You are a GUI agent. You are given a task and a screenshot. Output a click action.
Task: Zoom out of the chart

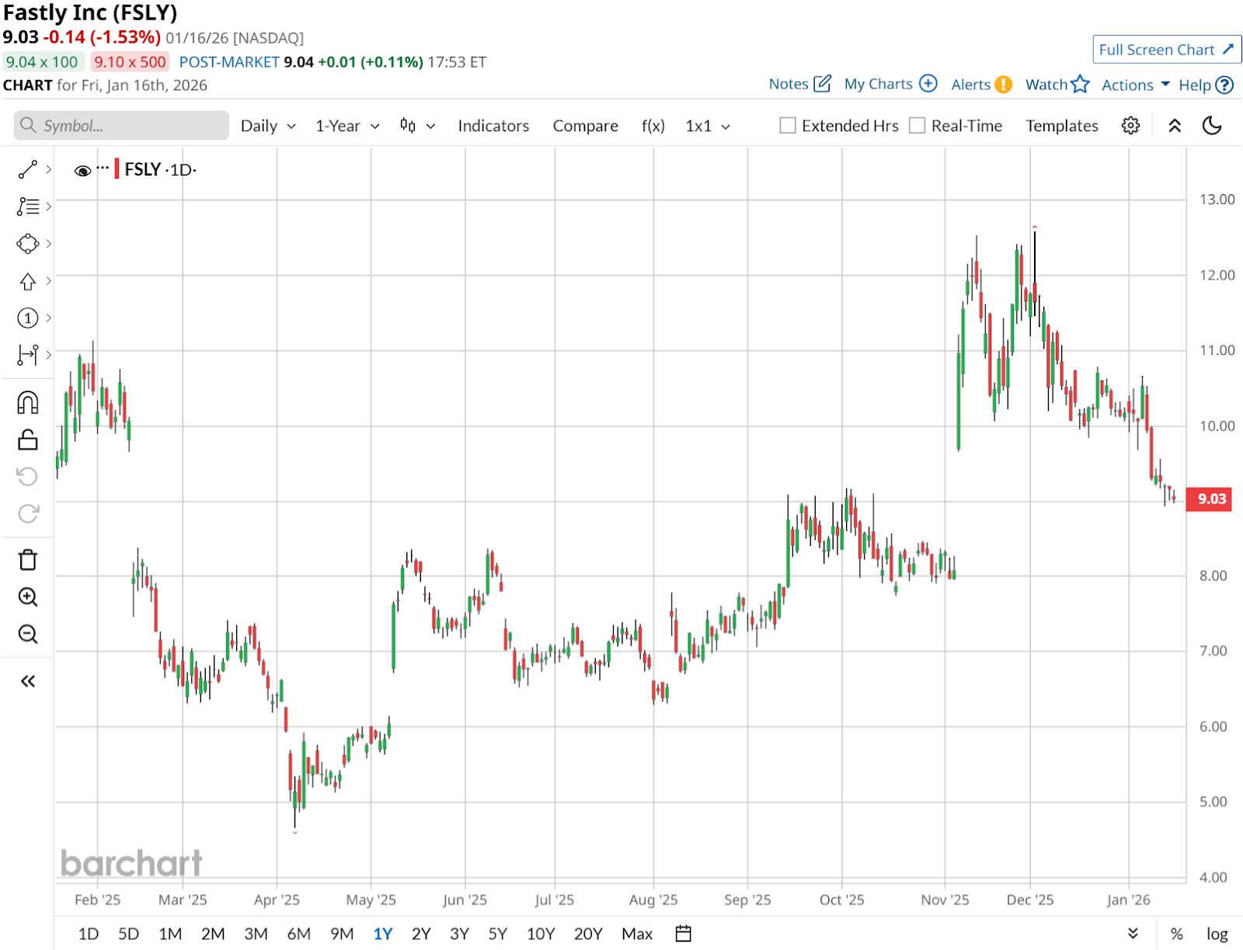(x=28, y=634)
